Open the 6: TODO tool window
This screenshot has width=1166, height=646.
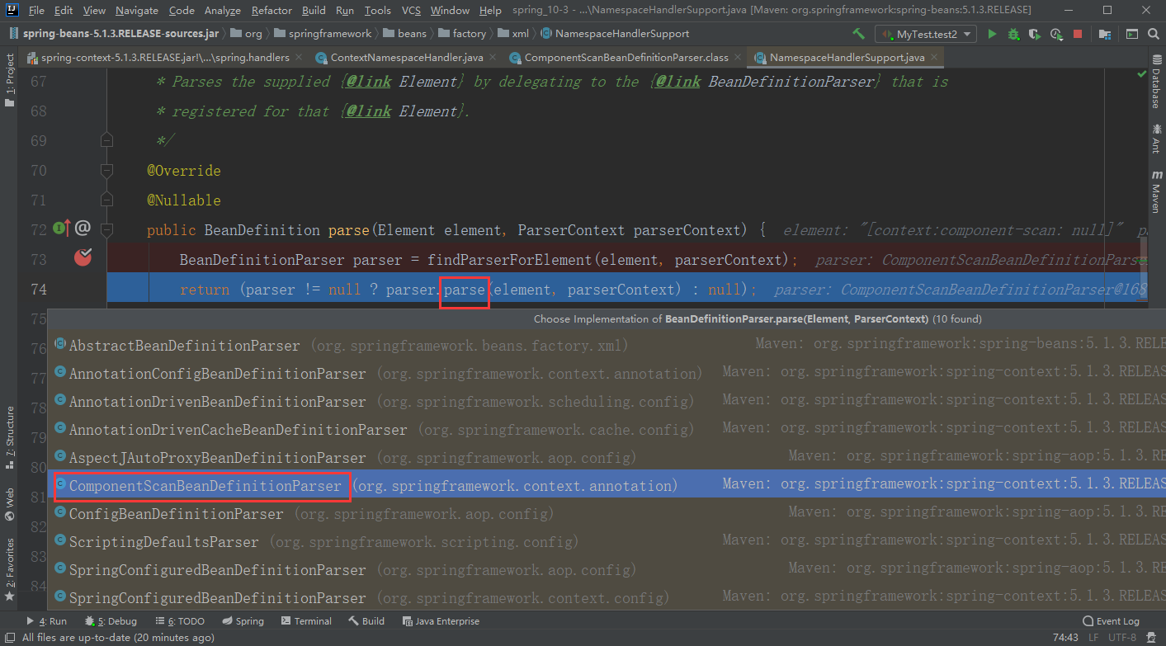click(178, 621)
